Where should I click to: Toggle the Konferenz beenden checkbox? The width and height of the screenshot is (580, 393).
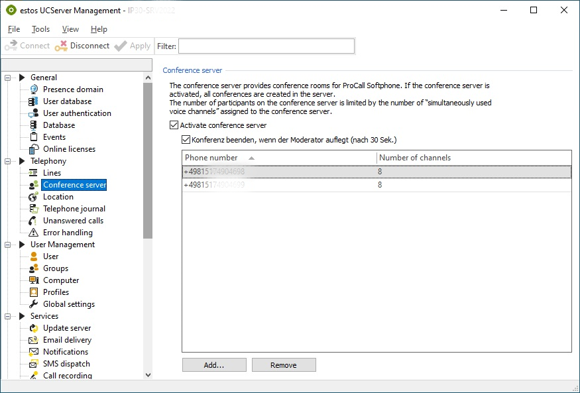point(186,140)
